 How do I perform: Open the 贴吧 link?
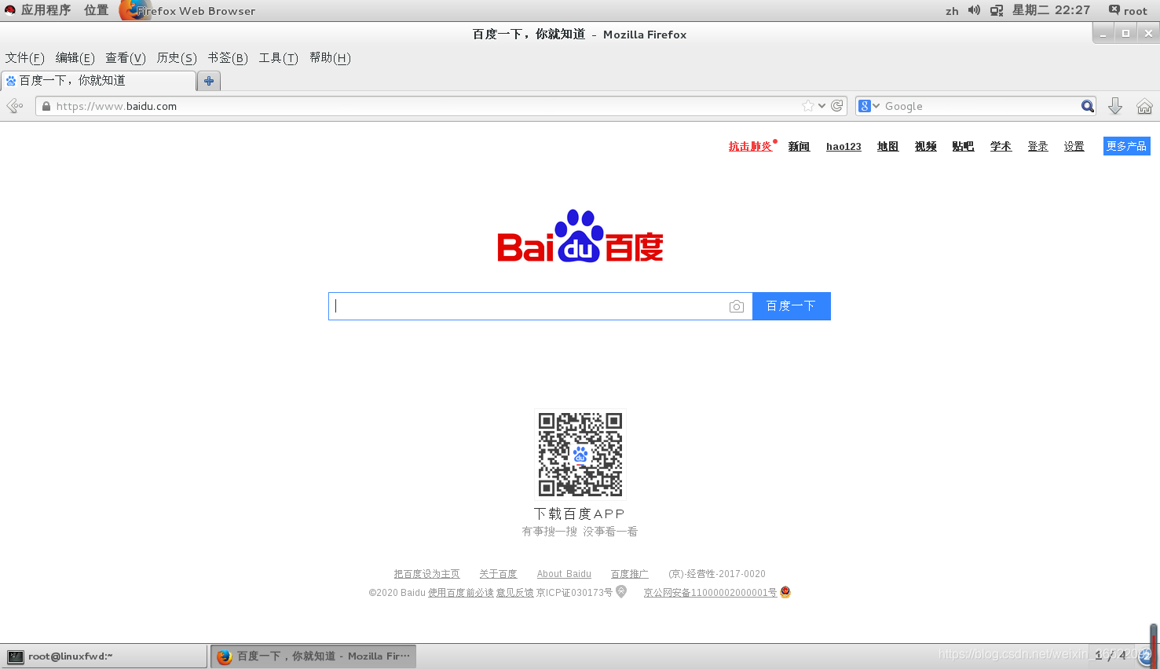963,147
